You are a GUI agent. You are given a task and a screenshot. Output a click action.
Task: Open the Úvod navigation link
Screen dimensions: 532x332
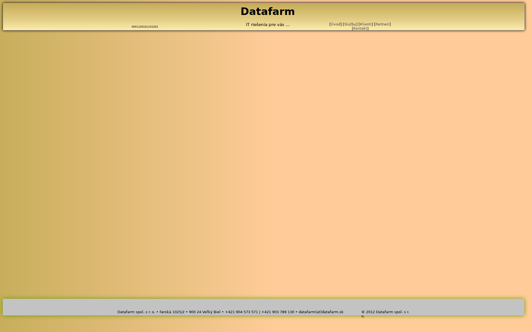(335, 24)
